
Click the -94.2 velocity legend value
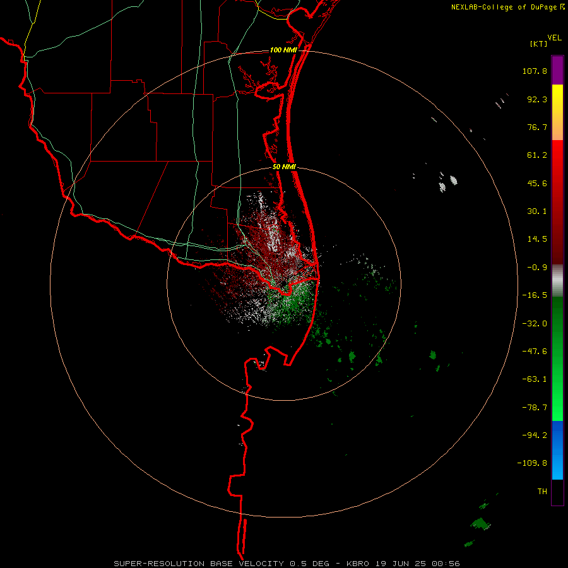click(x=535, y=435)
